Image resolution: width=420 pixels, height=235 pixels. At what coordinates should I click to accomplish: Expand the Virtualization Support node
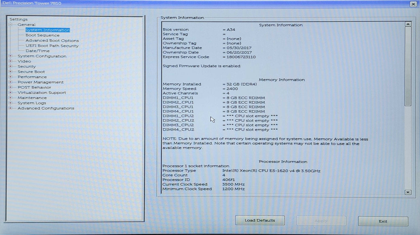(x=10, y=92)
